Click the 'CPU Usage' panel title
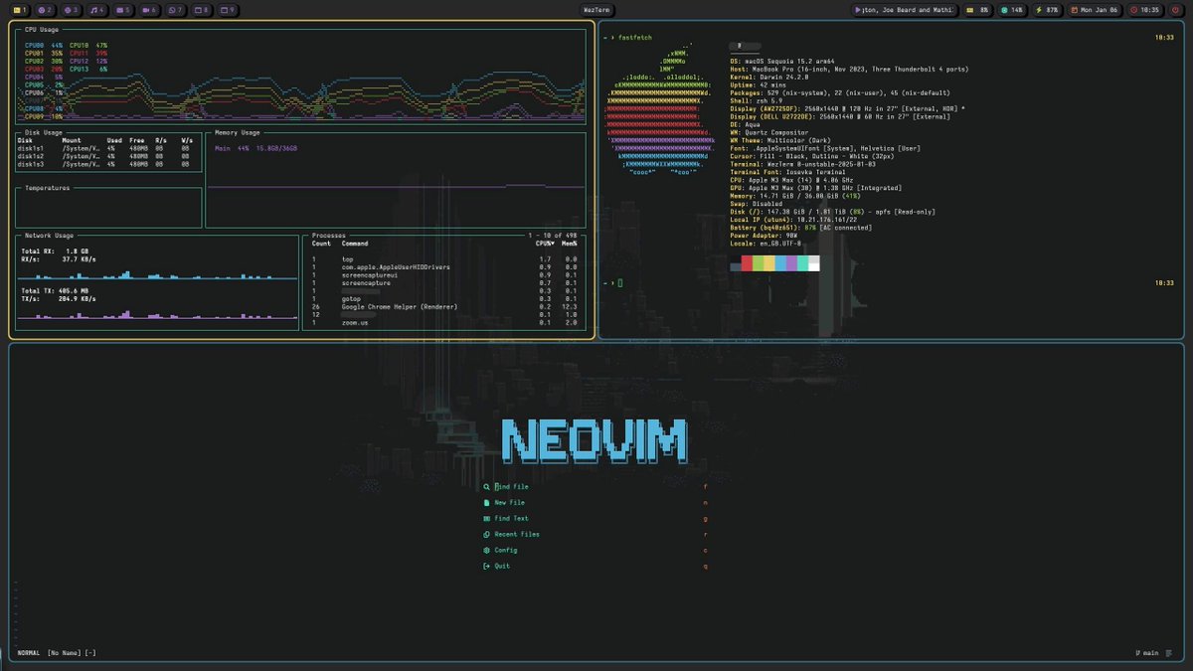This screenshot has height=671, width=1193. (42, 30)
